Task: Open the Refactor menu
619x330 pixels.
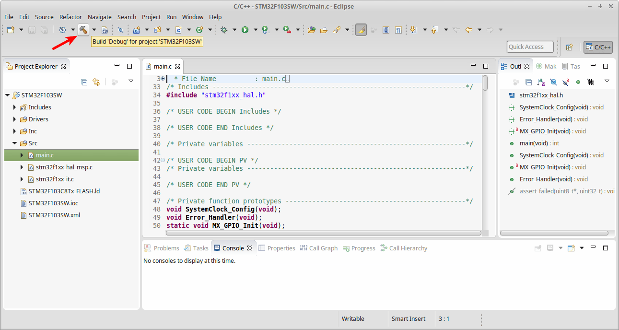Action: pos(70,17)
